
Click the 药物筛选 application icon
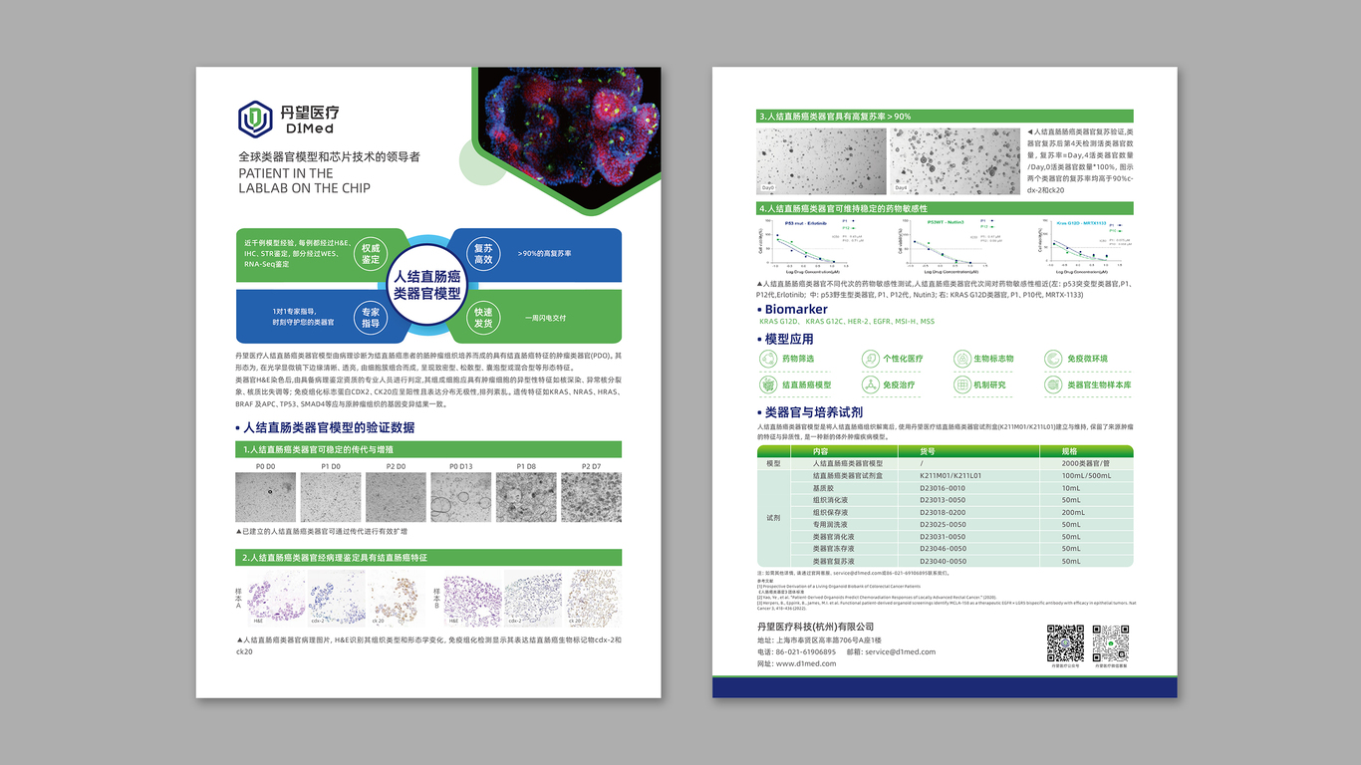tap(768, 359)
